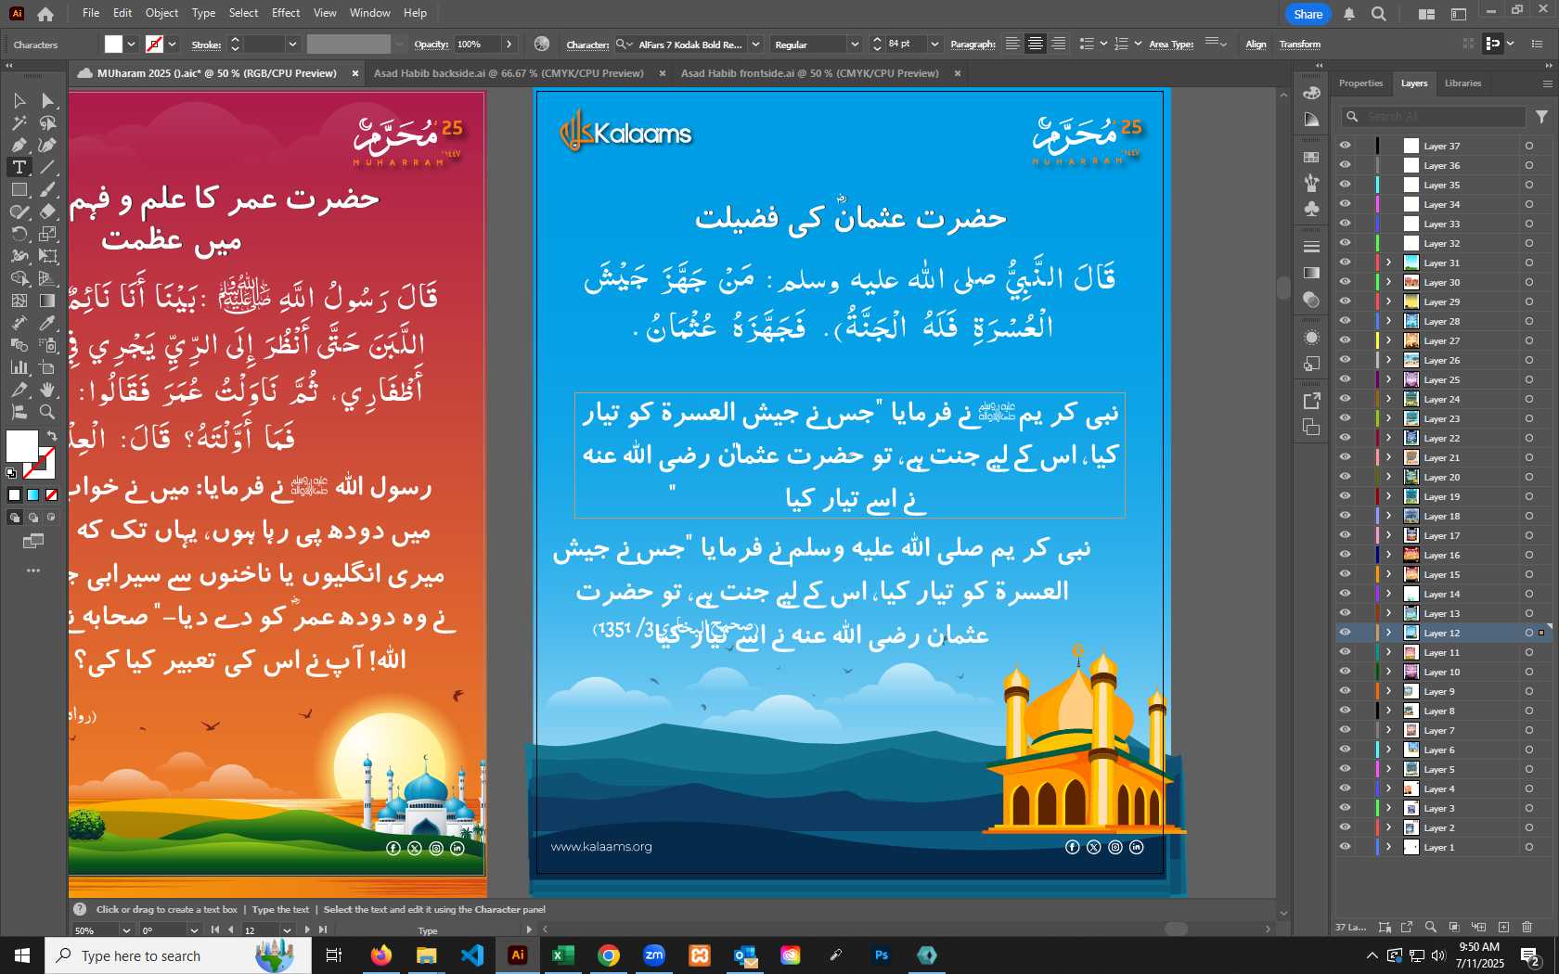This screenshot has height=974, width=1559.
Task: Hide Layer 37 with eye icon
Action: coord(1345,146)
